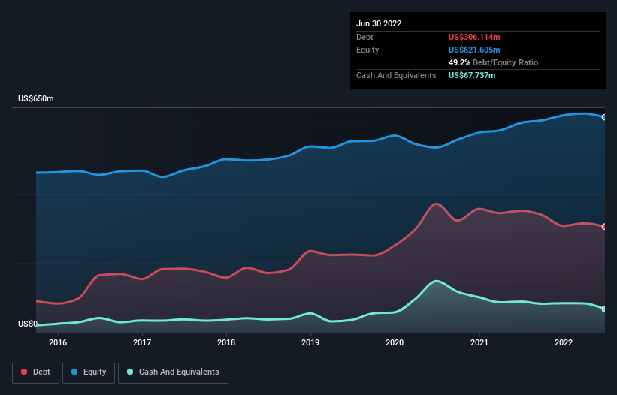Click the 49.2% Debt/Equity Ratio text
This screenshot has width=617, height=395.
coord(493,62)
